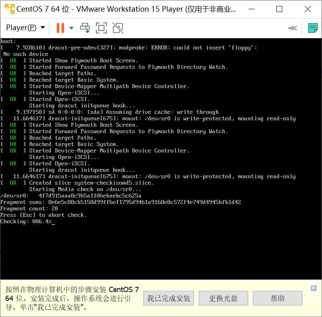Viewport: 322px width, 317px height.
Task: Open the green notes icon
Action: pyautogui.click(x=313, y=28)
